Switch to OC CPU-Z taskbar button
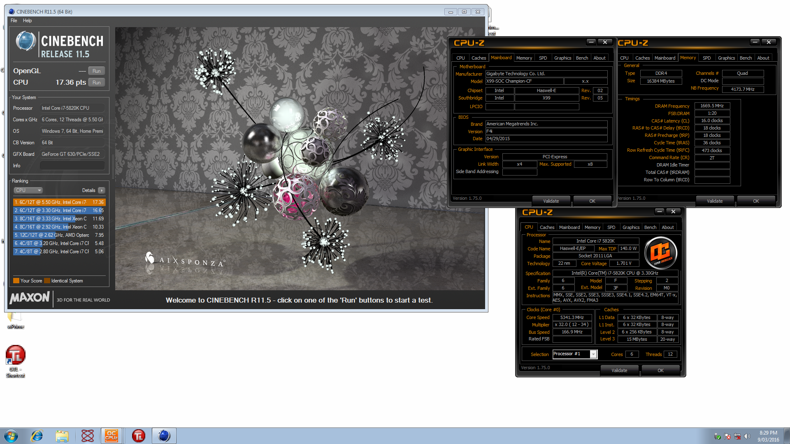Image resolution: width=790 pixels, height=444 pixels. pyautogui.click(x=112, y=436)
